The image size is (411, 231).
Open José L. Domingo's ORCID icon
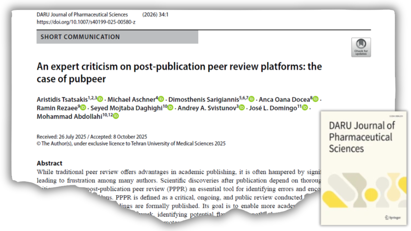click(304, 108)
